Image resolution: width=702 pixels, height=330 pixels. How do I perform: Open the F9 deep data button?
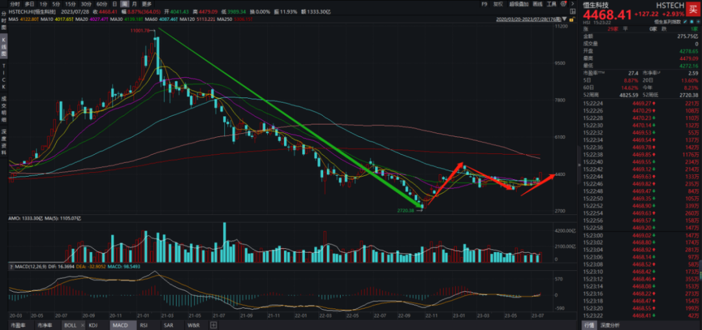[484, 4]
